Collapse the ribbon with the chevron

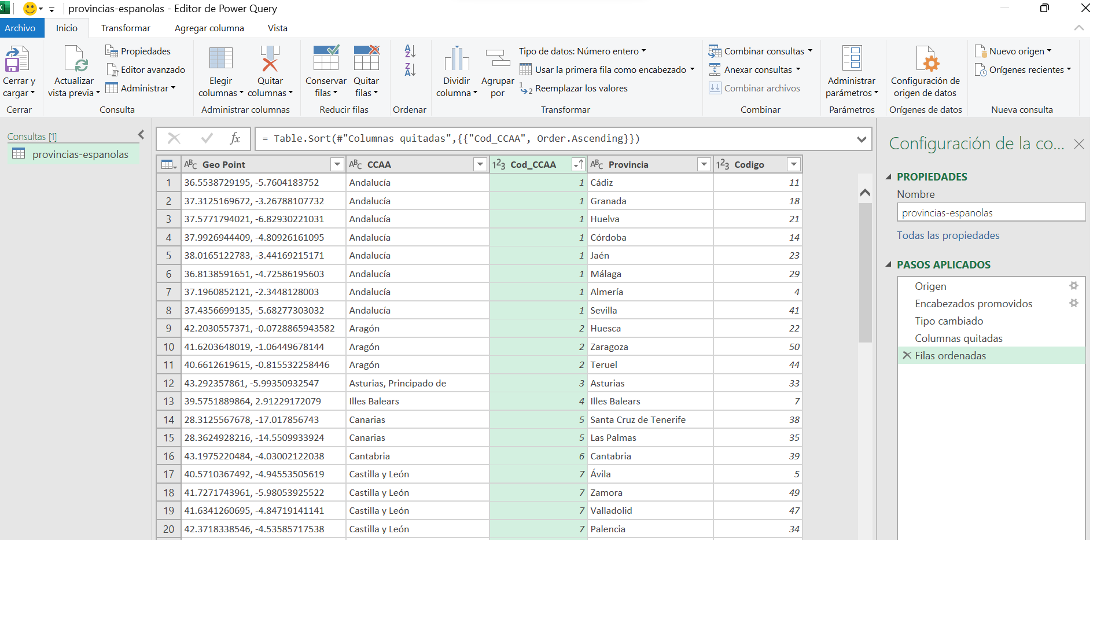pyautogui.click(x=1078, y=28)
